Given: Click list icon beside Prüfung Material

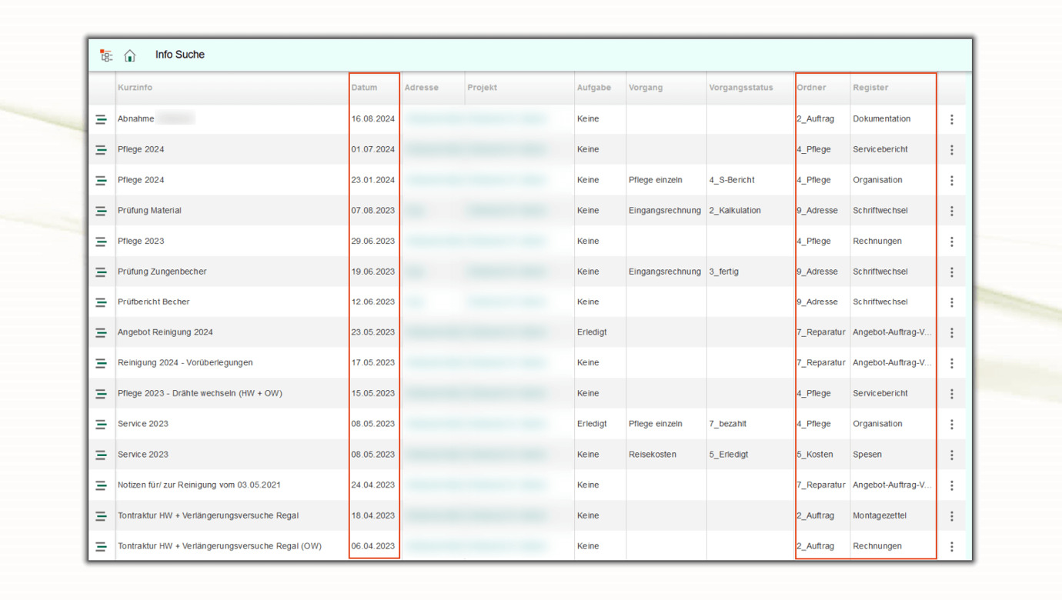Looking at the screenshot, I should coord(101,211).
